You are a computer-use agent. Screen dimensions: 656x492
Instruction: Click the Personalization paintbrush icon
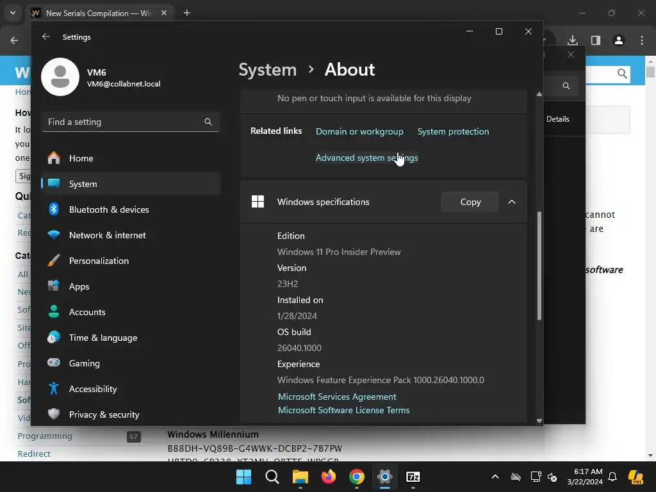coord(54,260)
